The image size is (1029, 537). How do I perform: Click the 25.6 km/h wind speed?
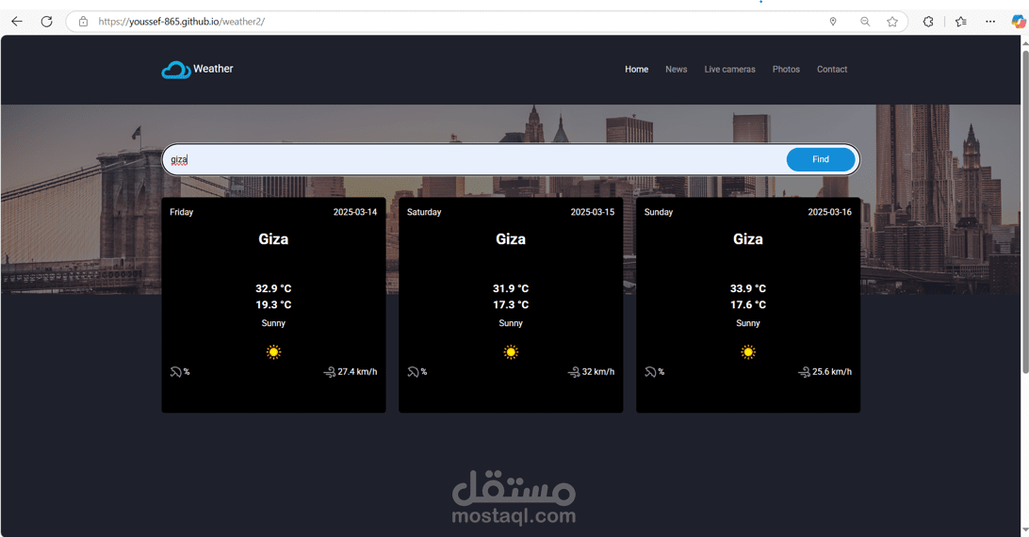[832, 372]
